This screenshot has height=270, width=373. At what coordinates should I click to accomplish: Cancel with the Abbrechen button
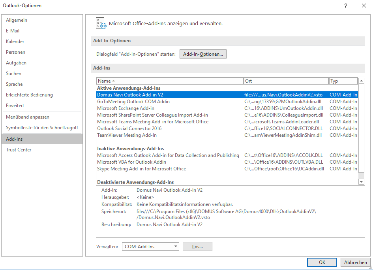coord(355,262)
